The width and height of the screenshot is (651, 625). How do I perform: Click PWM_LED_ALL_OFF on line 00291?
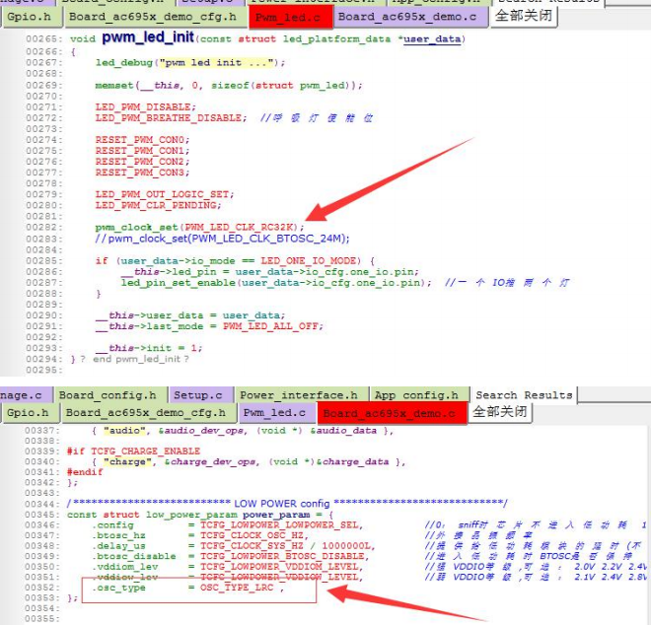coord(272,325)
